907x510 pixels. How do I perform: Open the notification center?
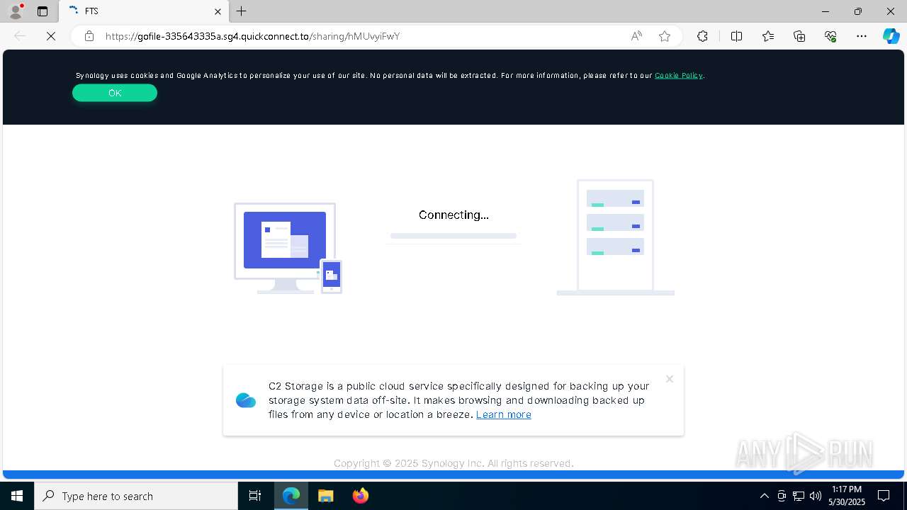[x=884, y=496]
